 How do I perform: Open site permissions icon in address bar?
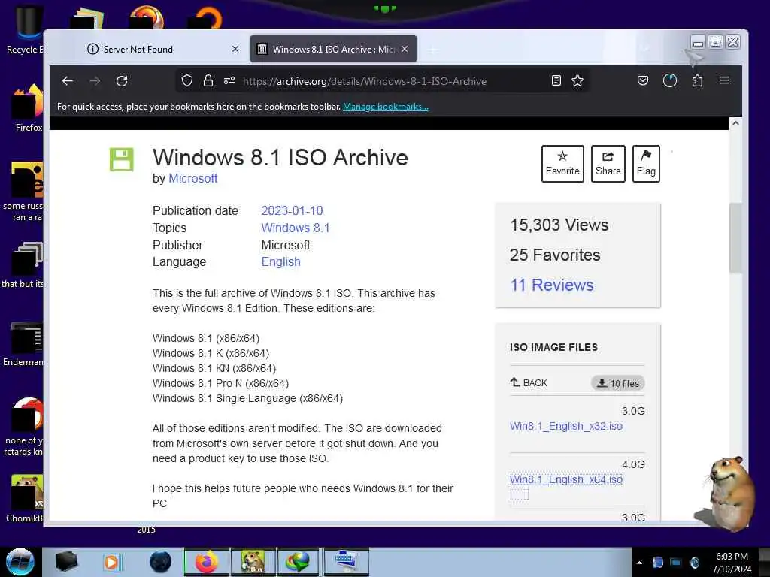click(x=229, y=81)
